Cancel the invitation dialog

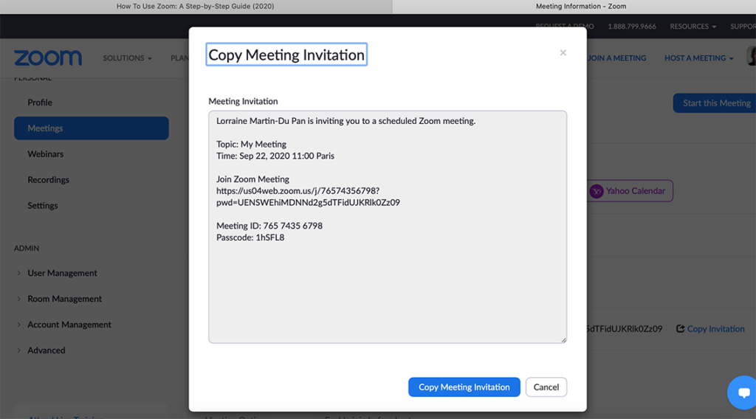click(x=546, y=387)
